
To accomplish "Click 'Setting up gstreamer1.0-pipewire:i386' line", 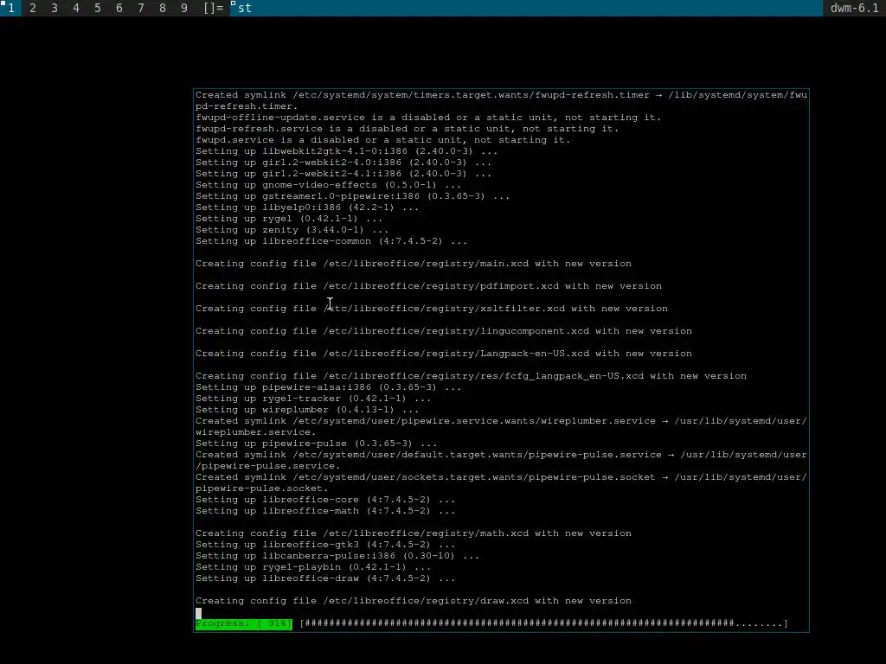I will point(353,196).
